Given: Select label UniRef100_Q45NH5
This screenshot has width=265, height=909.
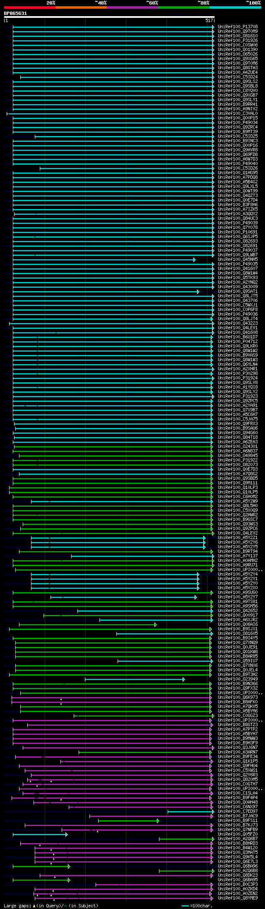Looking at the screenshot, I should coord(238,260).
